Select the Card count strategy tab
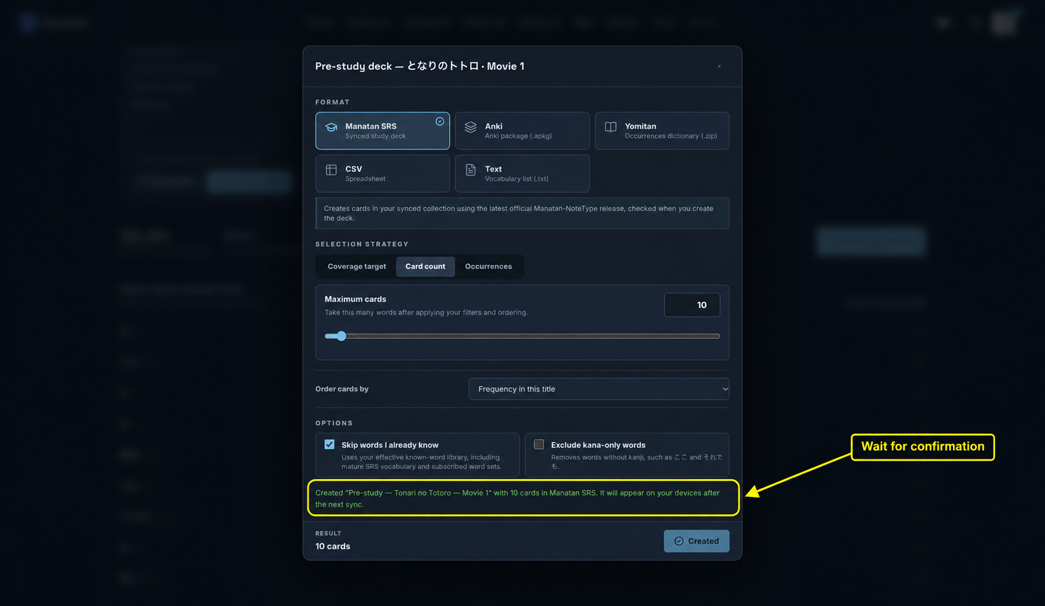Screen dimensions: 1045x606 (x=425, y=267)
